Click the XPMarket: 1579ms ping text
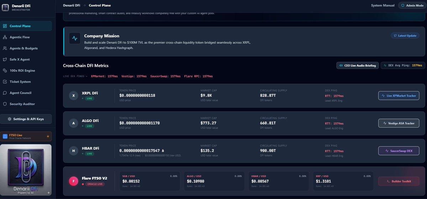Image resolution: width=427 pixels, height=199 pixels. (x=104, y=76)
